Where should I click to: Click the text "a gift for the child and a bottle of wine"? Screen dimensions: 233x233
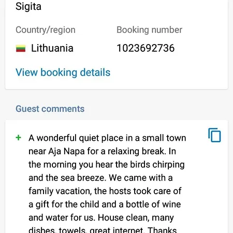point(105,205)
